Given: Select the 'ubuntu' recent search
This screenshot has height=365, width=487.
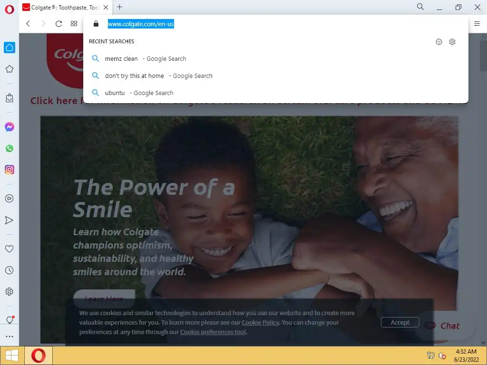Looking at the screenshot, I should tap(276, 93).
